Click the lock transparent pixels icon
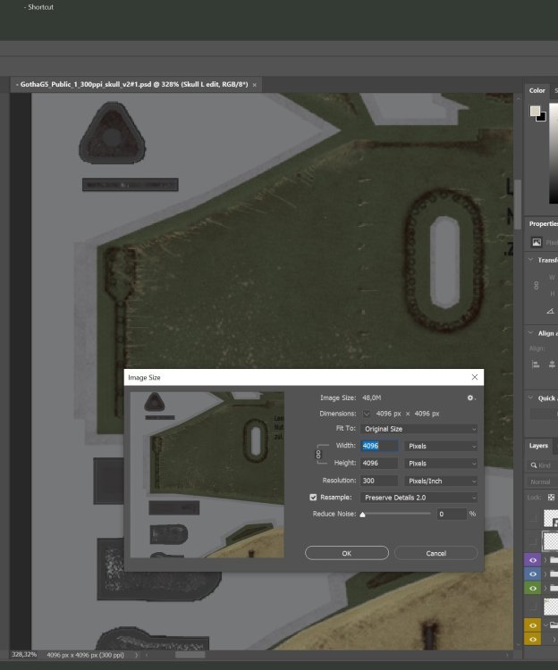Image resolution: width=558 pixels, height=670 pixels. [x=552, y=497]
